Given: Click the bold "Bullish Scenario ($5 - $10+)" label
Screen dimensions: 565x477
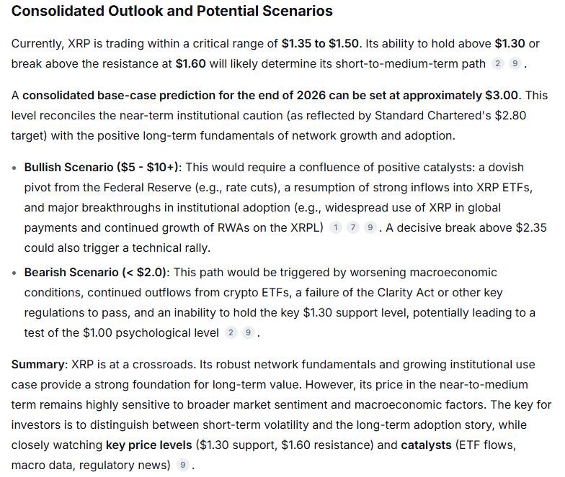Looking at the screenshot, I should click(102, 167).
